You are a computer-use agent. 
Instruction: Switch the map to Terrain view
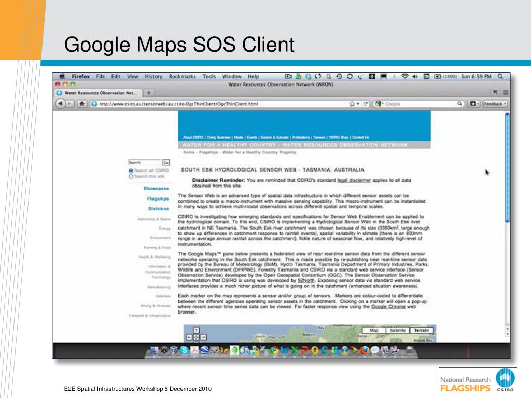coord(421,330)
